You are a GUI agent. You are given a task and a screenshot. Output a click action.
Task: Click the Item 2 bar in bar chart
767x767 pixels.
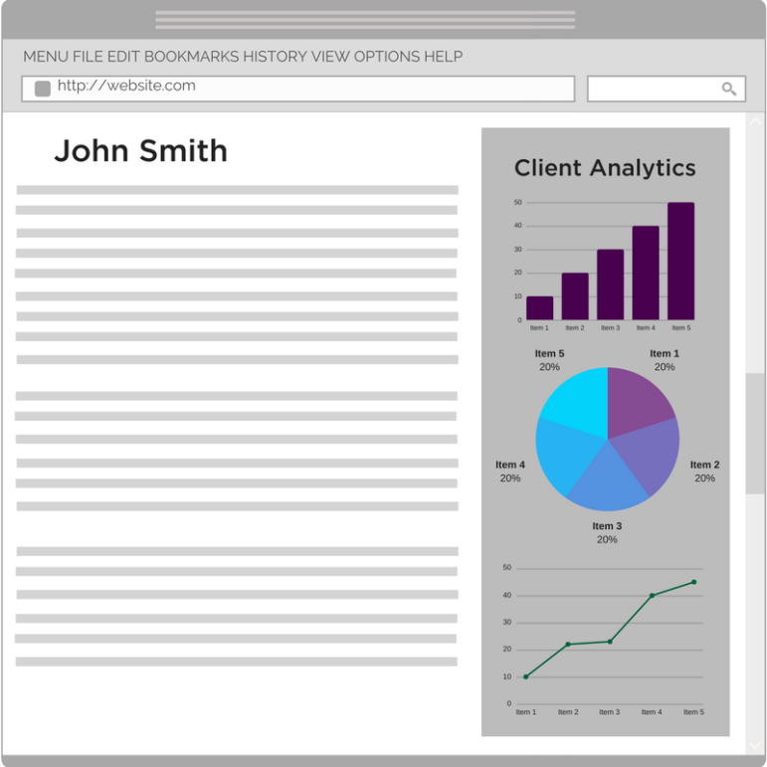pyautogui.click(x=575, y=296)
